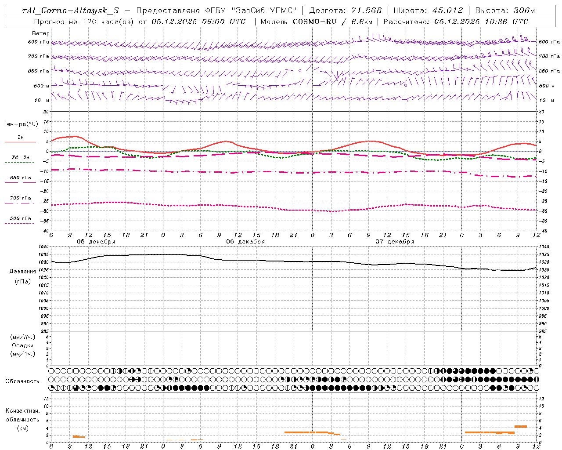Click the "20" value on the right temperature axis
562x450 pixels.
click(x=541, y=112)
